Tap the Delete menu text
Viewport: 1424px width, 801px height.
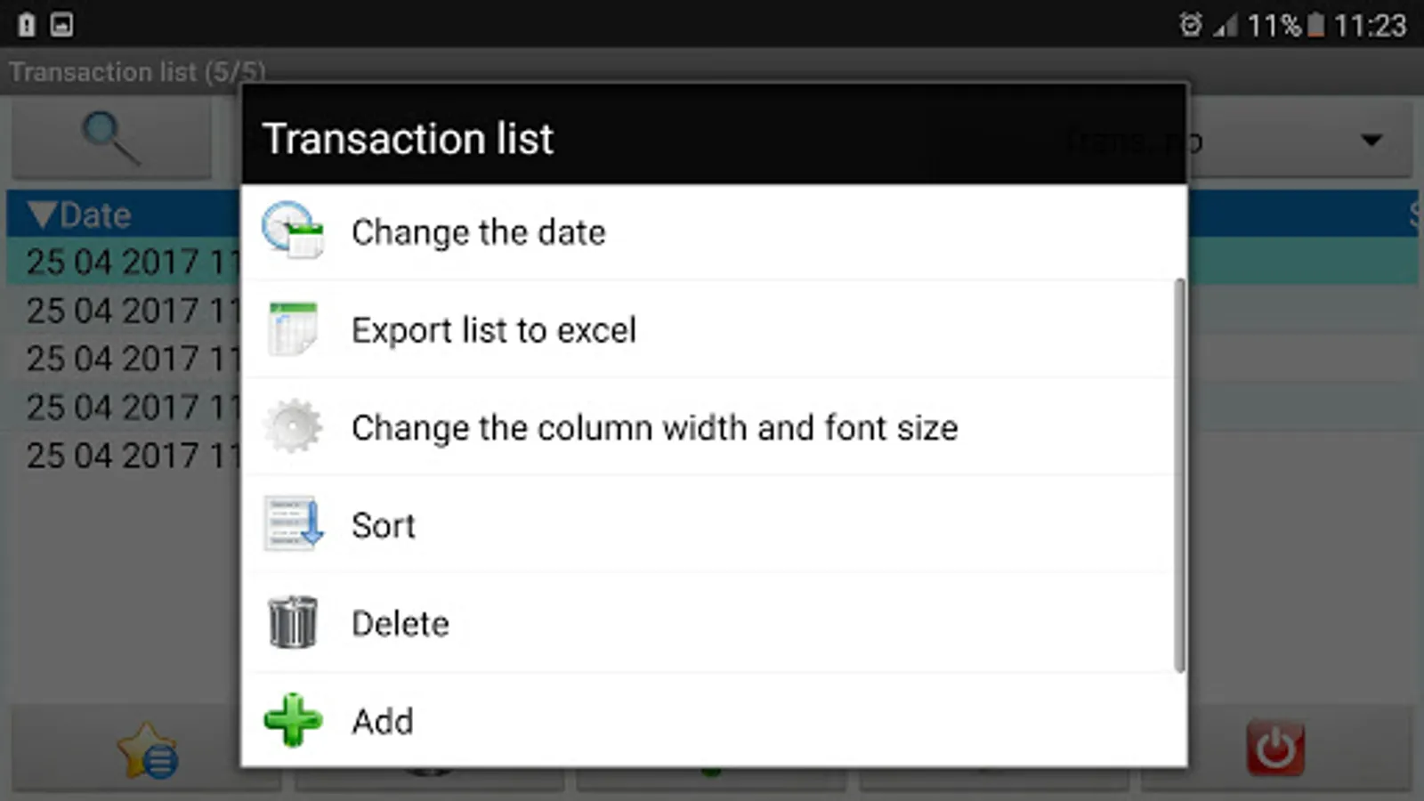(400, 623)
